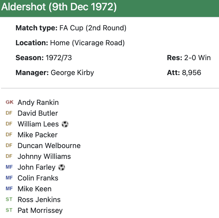Click the ST badge beside Ross Jenkins
This screenshot has height=218, width=219.
click(x=9, y=199)
